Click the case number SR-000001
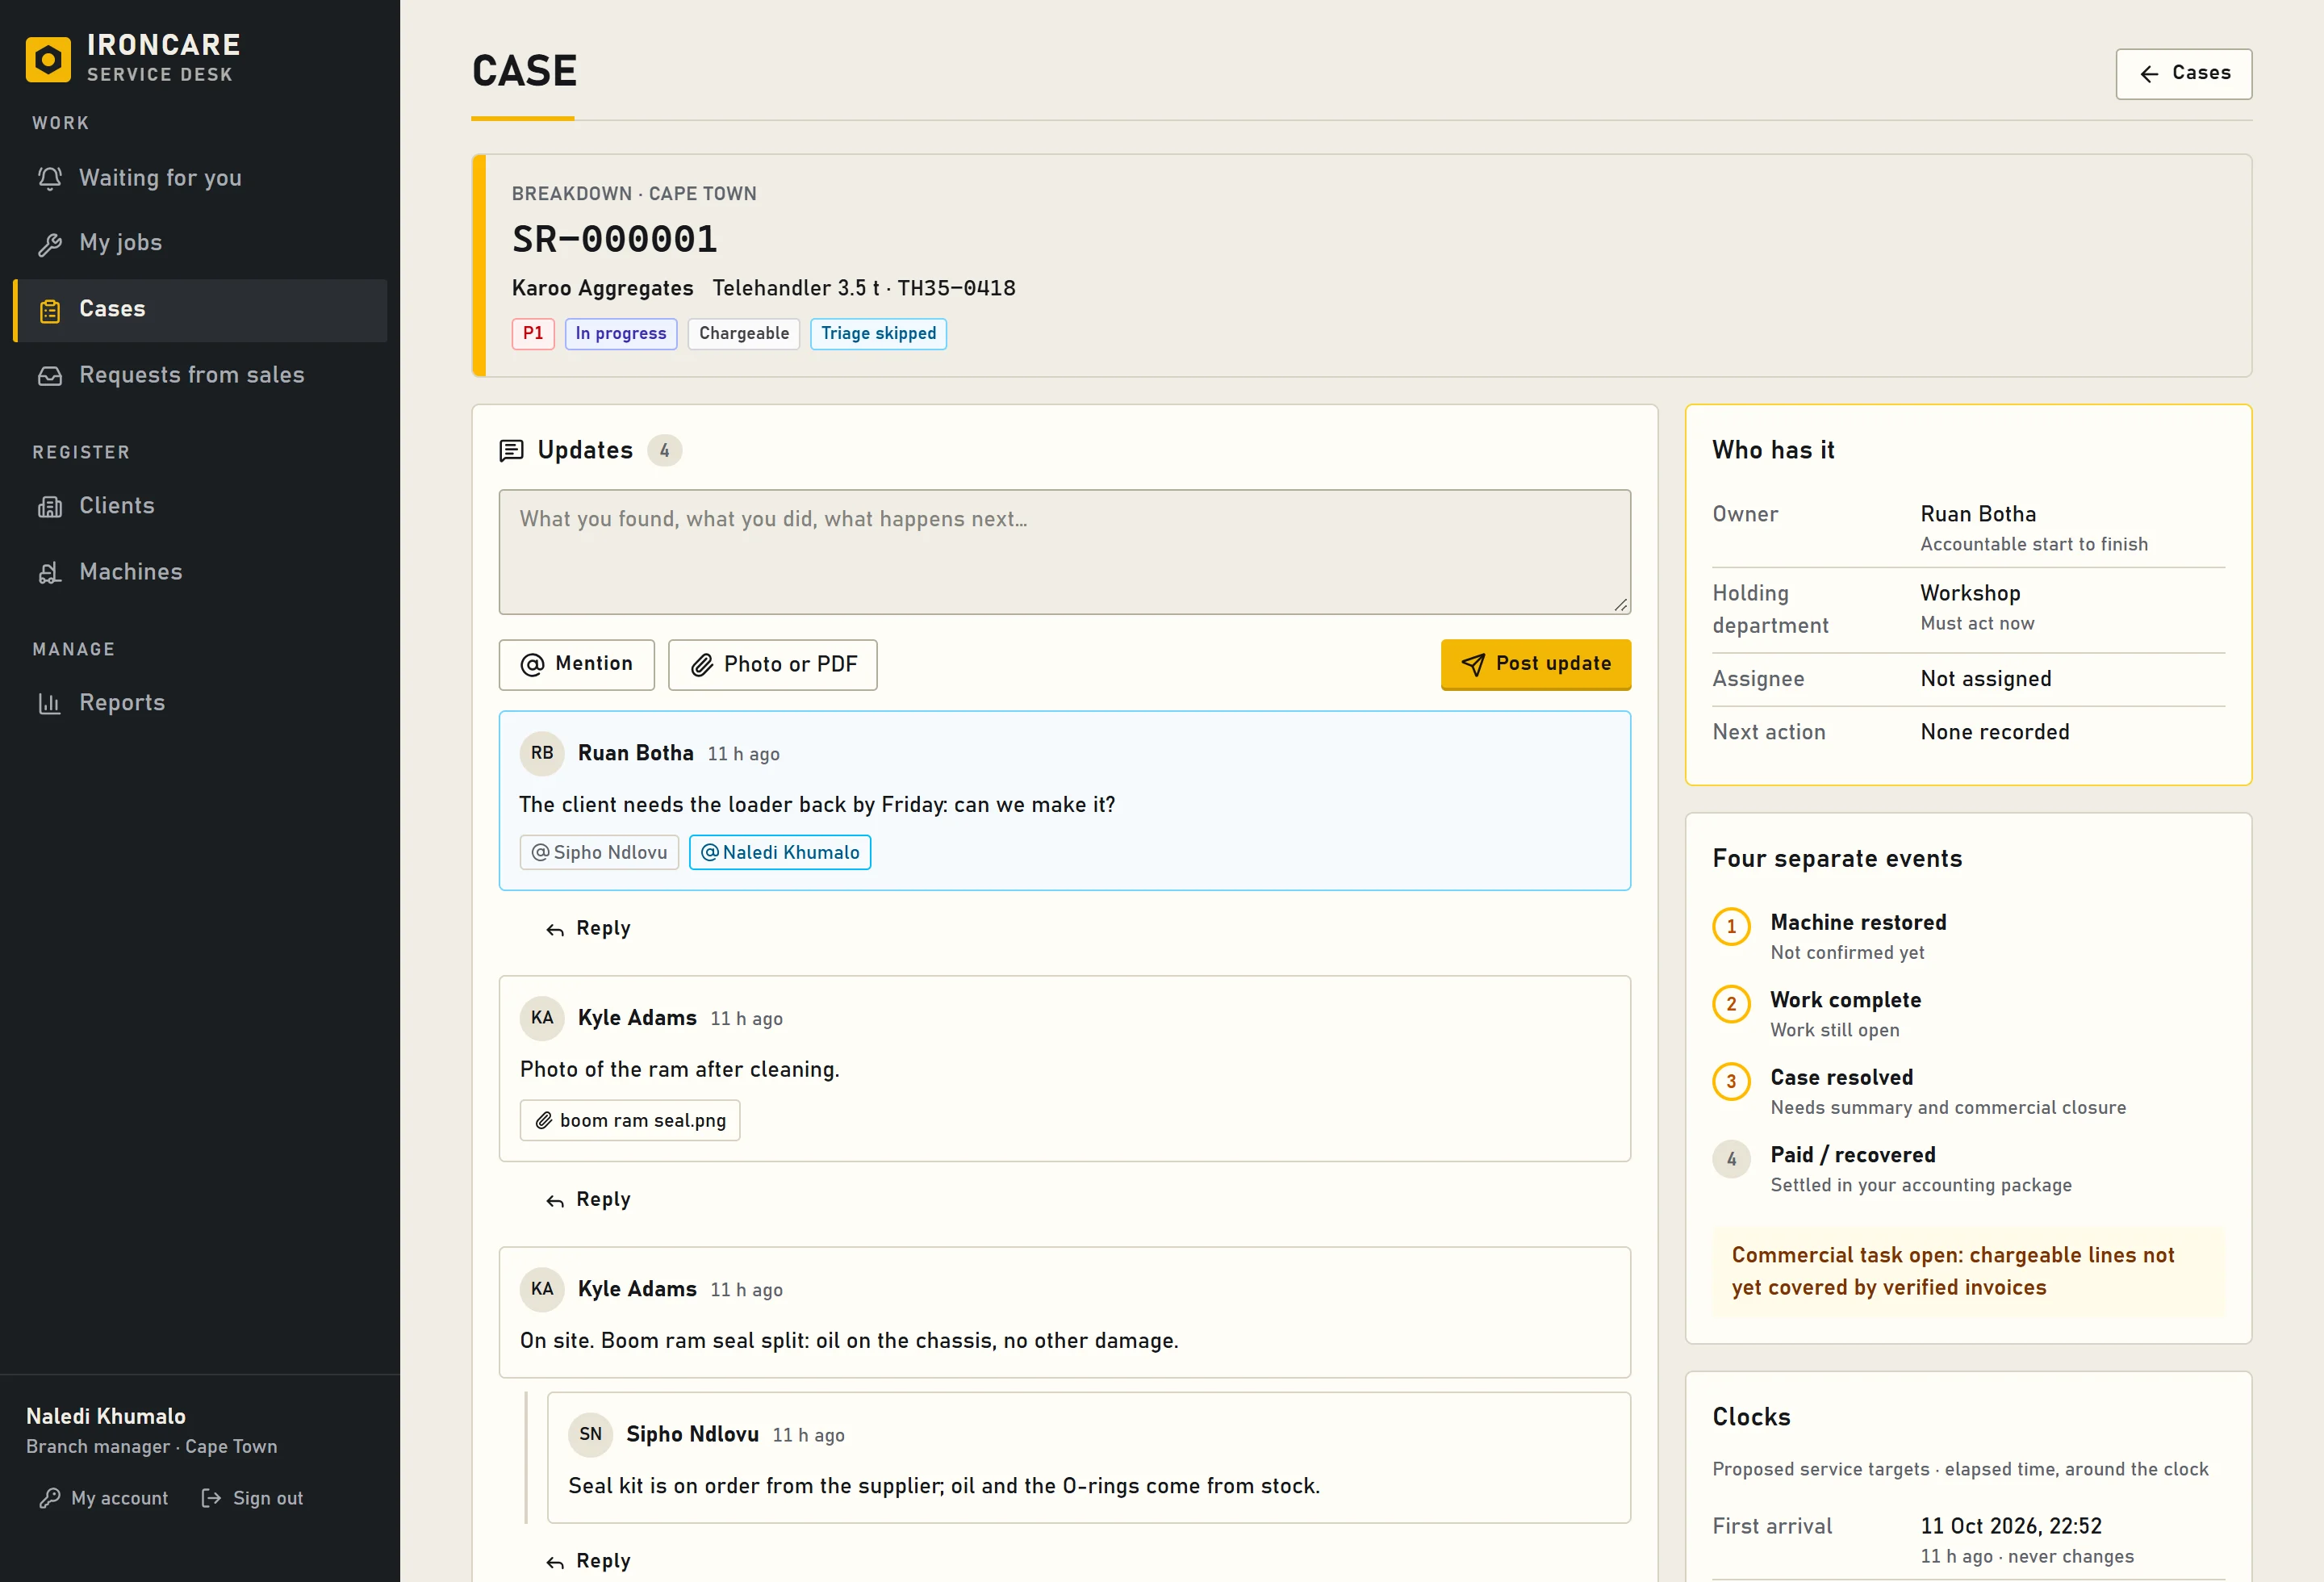This screenshot has width=2324, height=1582. pos(615,240)
